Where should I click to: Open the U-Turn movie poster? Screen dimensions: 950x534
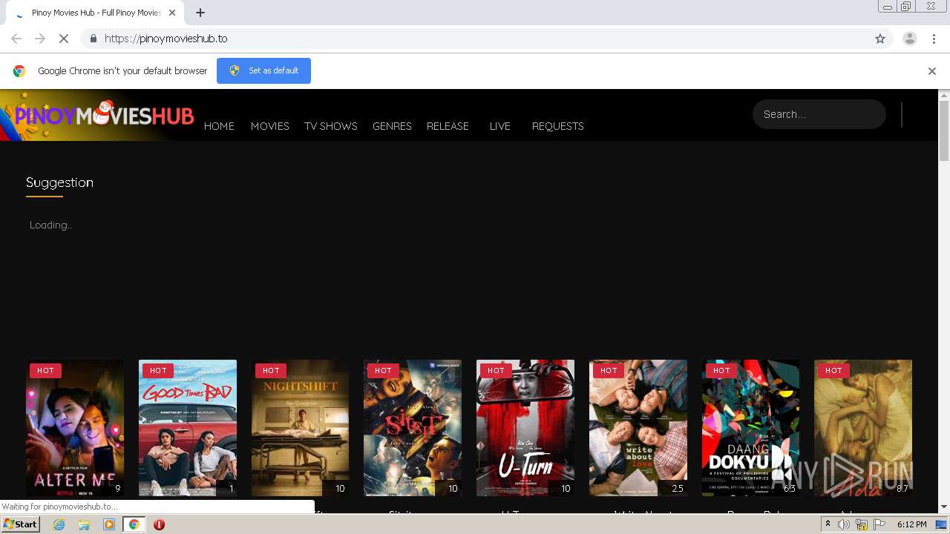[x=525, y=428]
